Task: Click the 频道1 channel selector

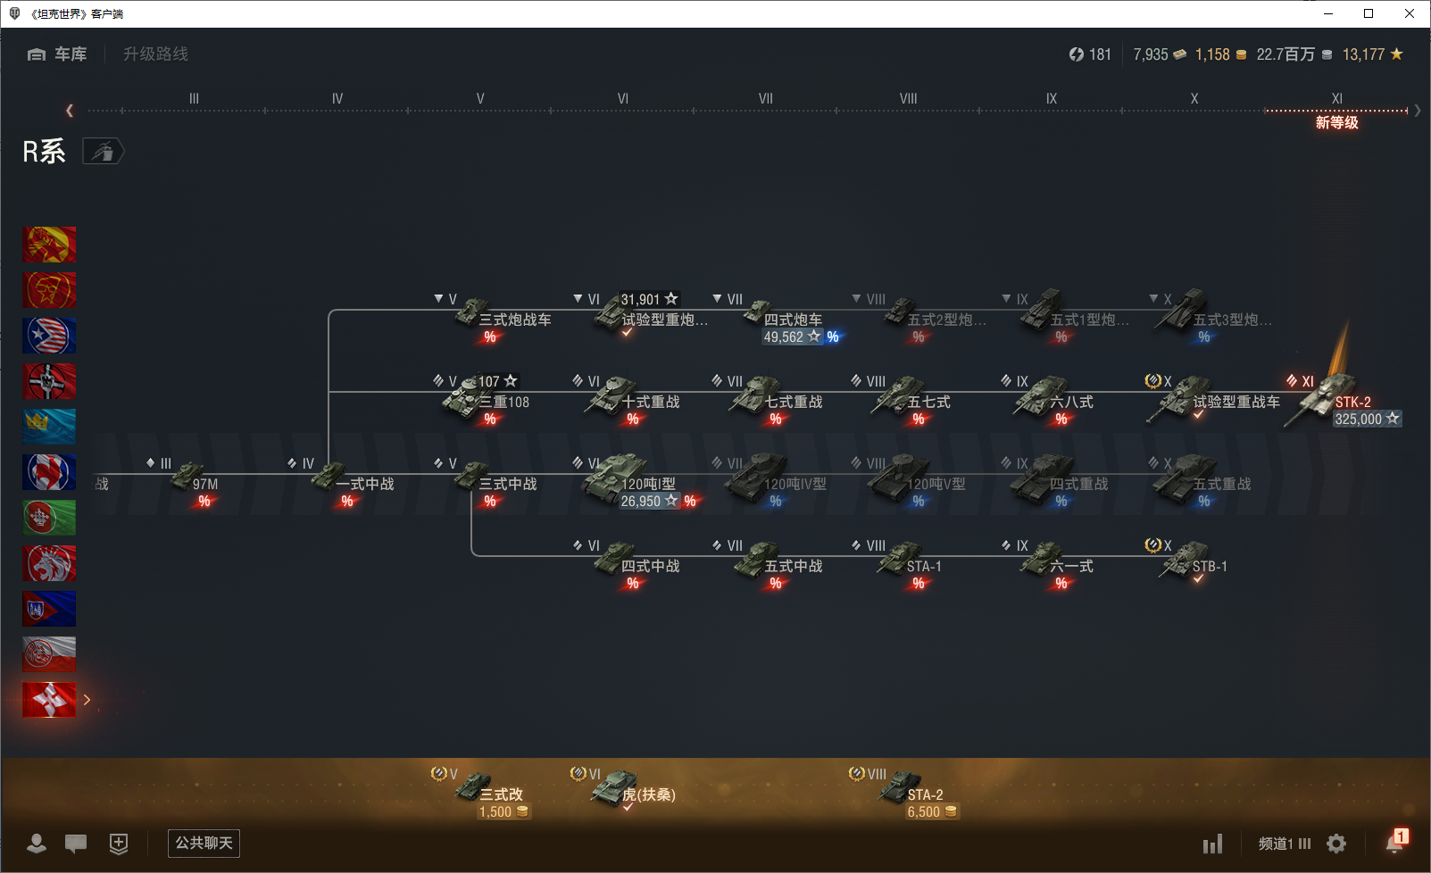Action: [1285, 844]
